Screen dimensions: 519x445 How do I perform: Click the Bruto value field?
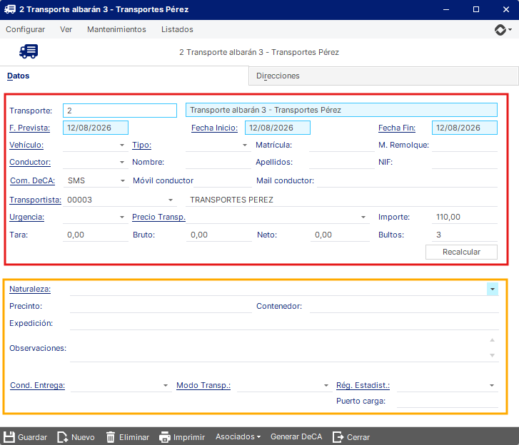[x=218, y=235]
